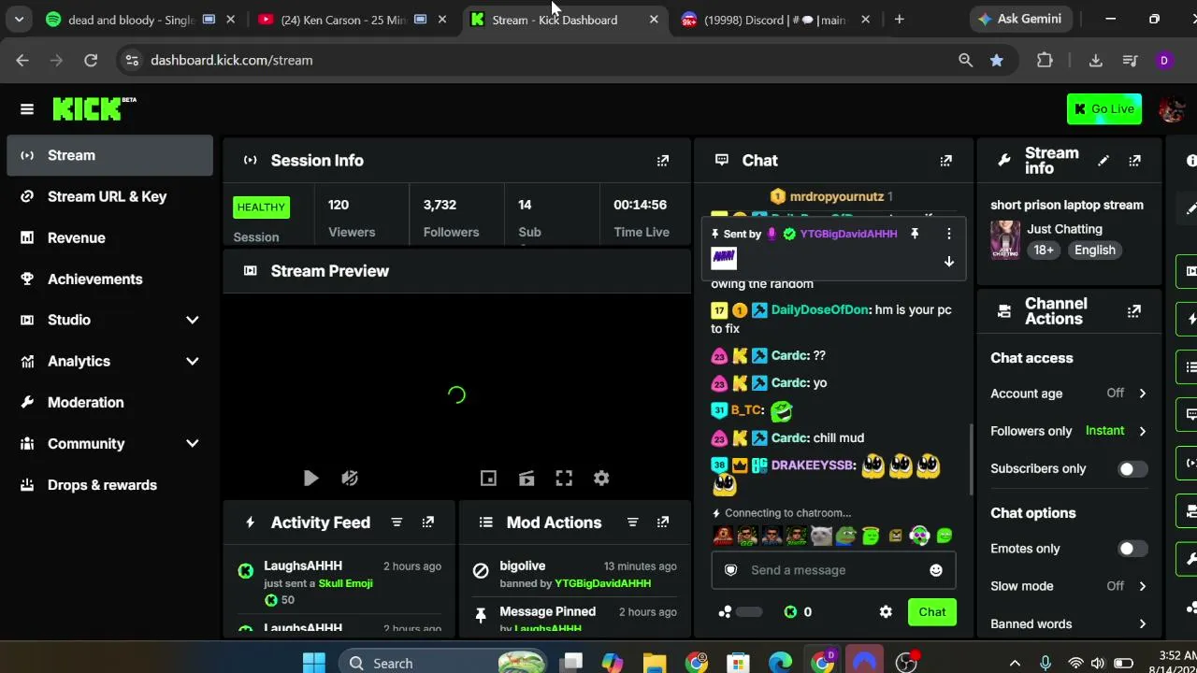The image size is (1197, 673).
Task: Open Slow mode setting arrow
Action: [x=1142, y=586]
